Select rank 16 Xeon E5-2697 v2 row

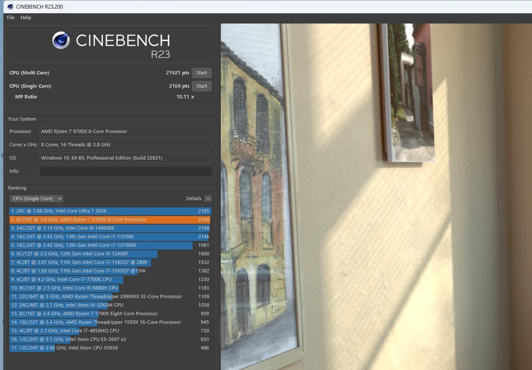pyautogui.click(x=110, y=339)
